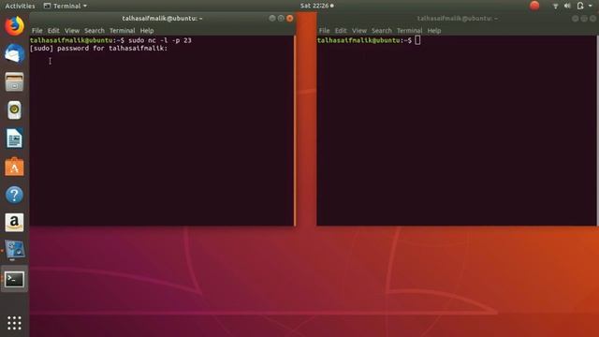Click the '[sudo] password for talhasaifmalik:' line

click(x=98, y=48)
